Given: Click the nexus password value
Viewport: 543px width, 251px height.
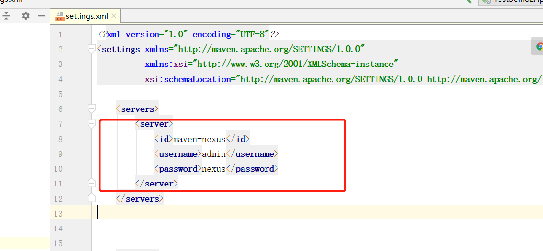Looking at the screenshot, I should 214,169.
